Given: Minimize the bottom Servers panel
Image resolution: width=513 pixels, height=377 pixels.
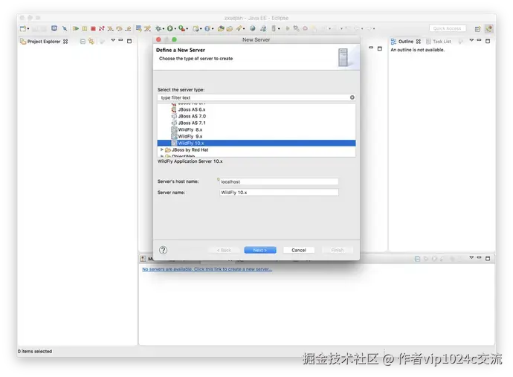Looking at the screenshot, I should click(480, 257).
